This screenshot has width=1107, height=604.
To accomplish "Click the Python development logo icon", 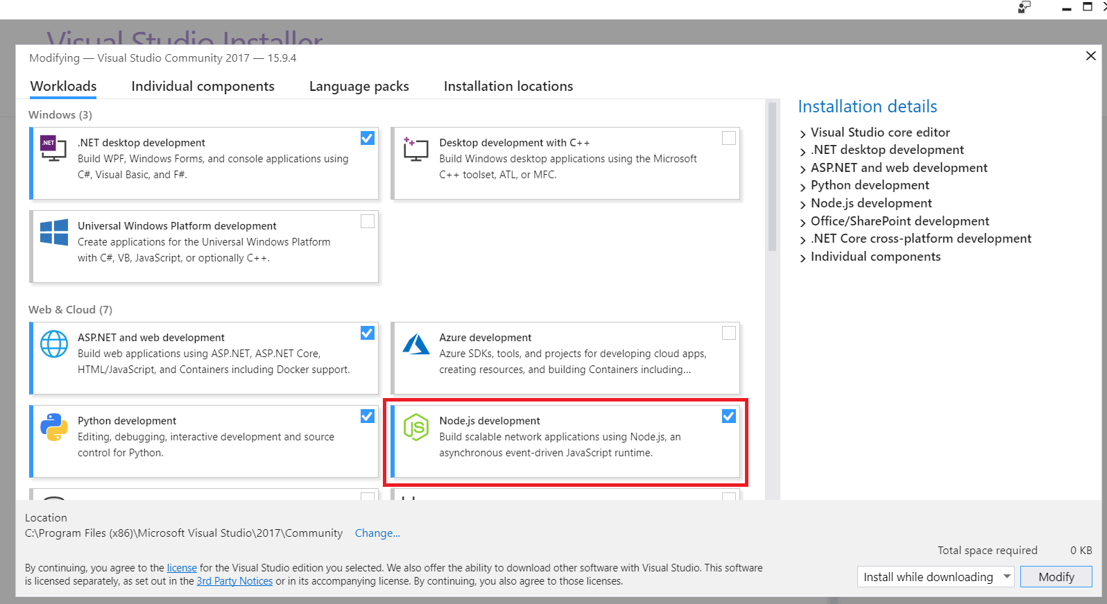I will point(54,427).
